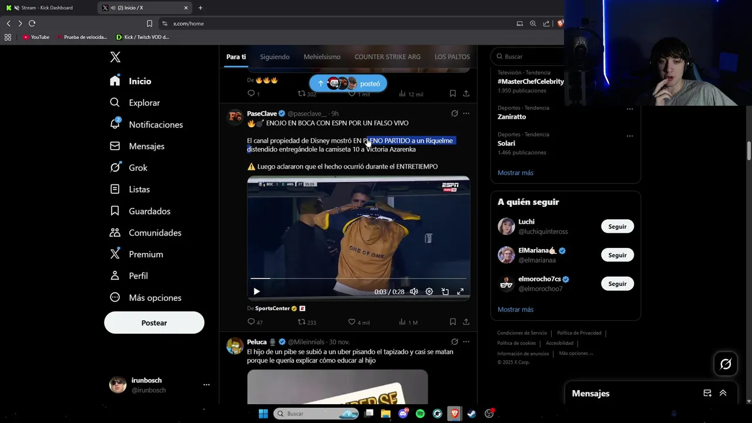Open Perfil in sidebar
Screen dimensions: 752x423
(x=129, y=276)
